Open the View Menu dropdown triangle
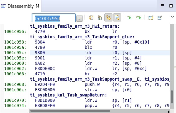176x113 pixels. 172,17
